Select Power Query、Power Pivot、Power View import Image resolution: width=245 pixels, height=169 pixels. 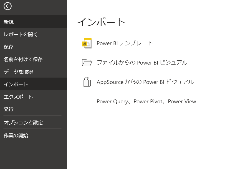[x=146, y=102]
